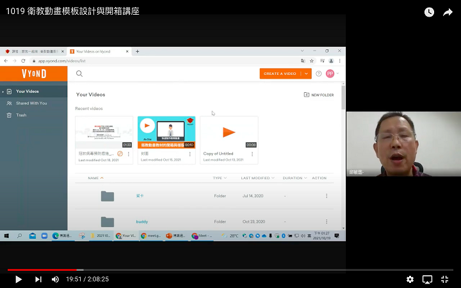This screenshot has height=288, width=461.
Task: Sort by LAST MODIFIED column
Action: tap(257, 178)
